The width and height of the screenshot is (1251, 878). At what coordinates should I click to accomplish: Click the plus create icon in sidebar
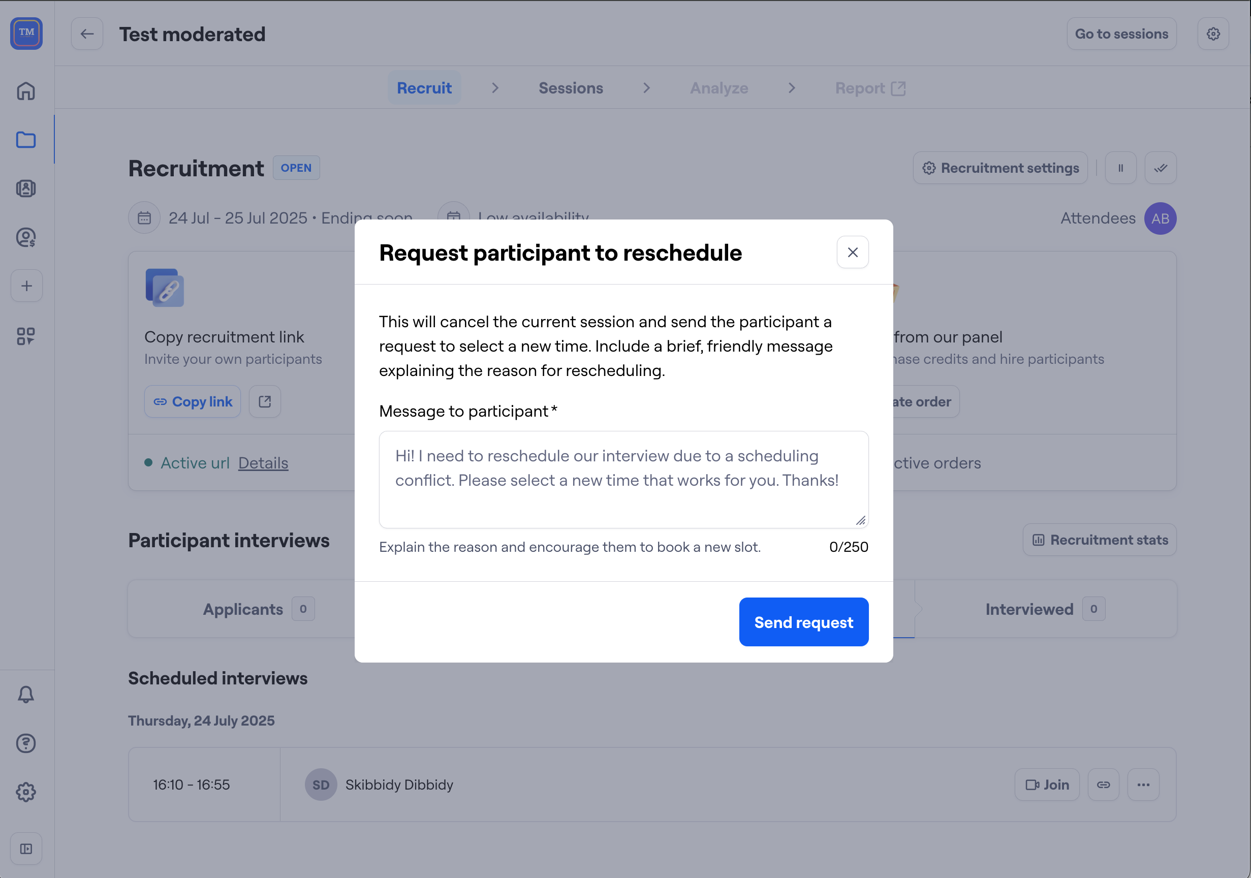point(26,286)
